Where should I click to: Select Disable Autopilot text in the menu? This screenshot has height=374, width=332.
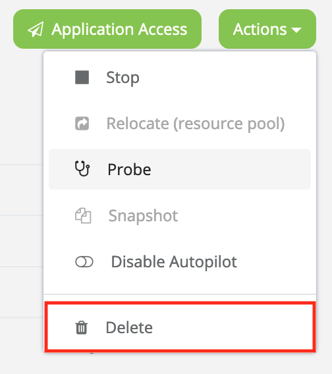[x=174, y=262]
